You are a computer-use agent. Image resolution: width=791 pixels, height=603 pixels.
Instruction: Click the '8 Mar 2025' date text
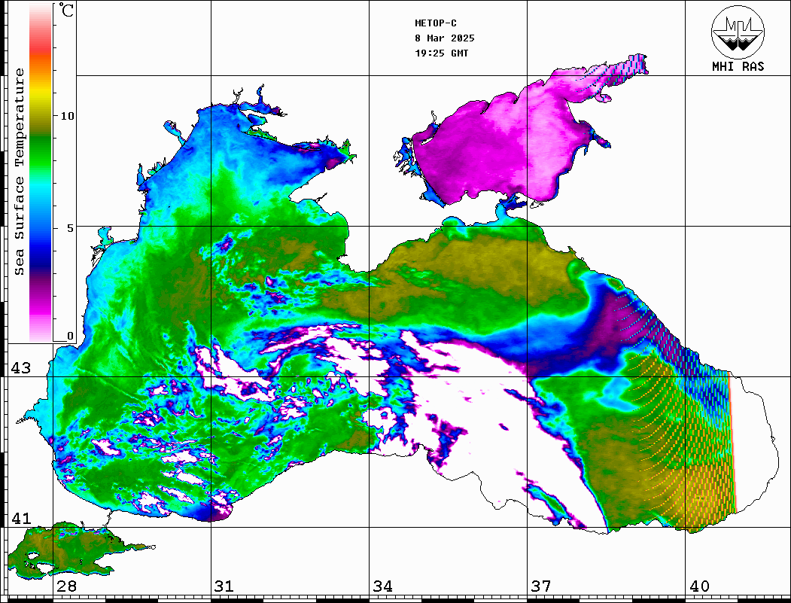click(x=445, y=38)
